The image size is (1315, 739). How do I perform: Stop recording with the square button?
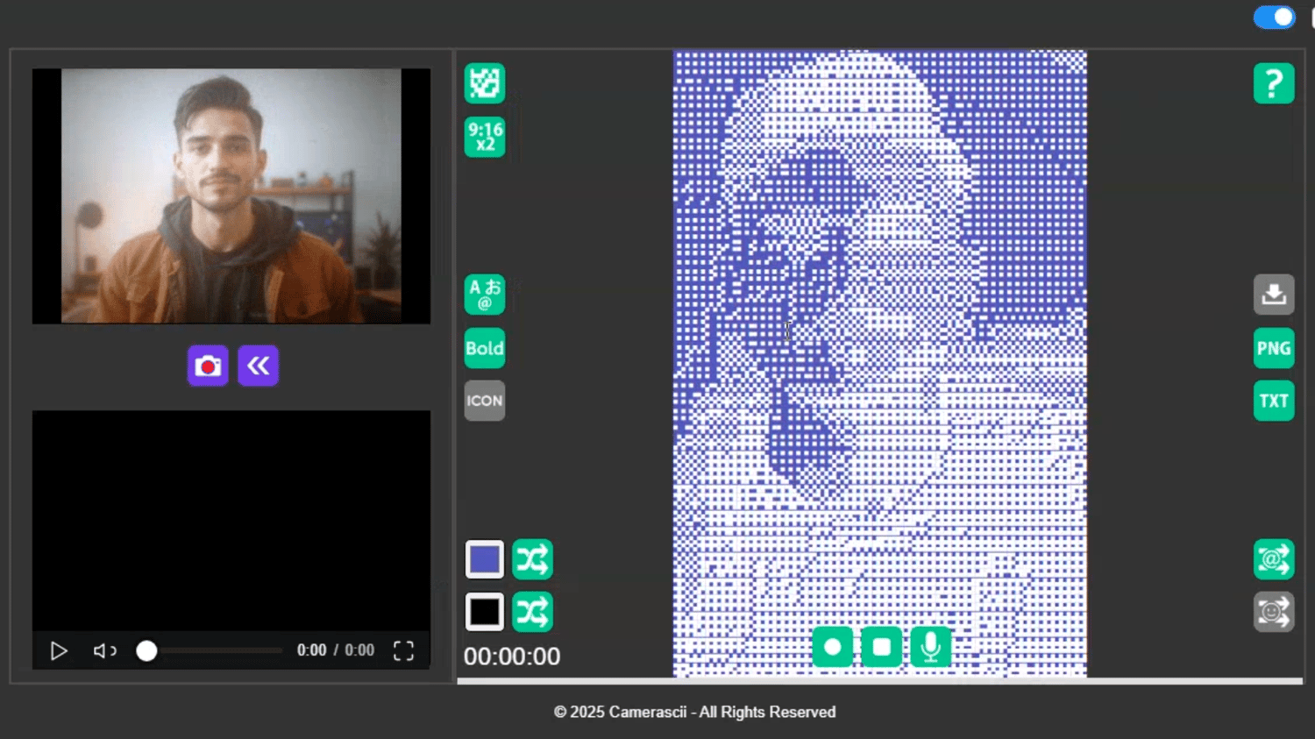[882, 647]
